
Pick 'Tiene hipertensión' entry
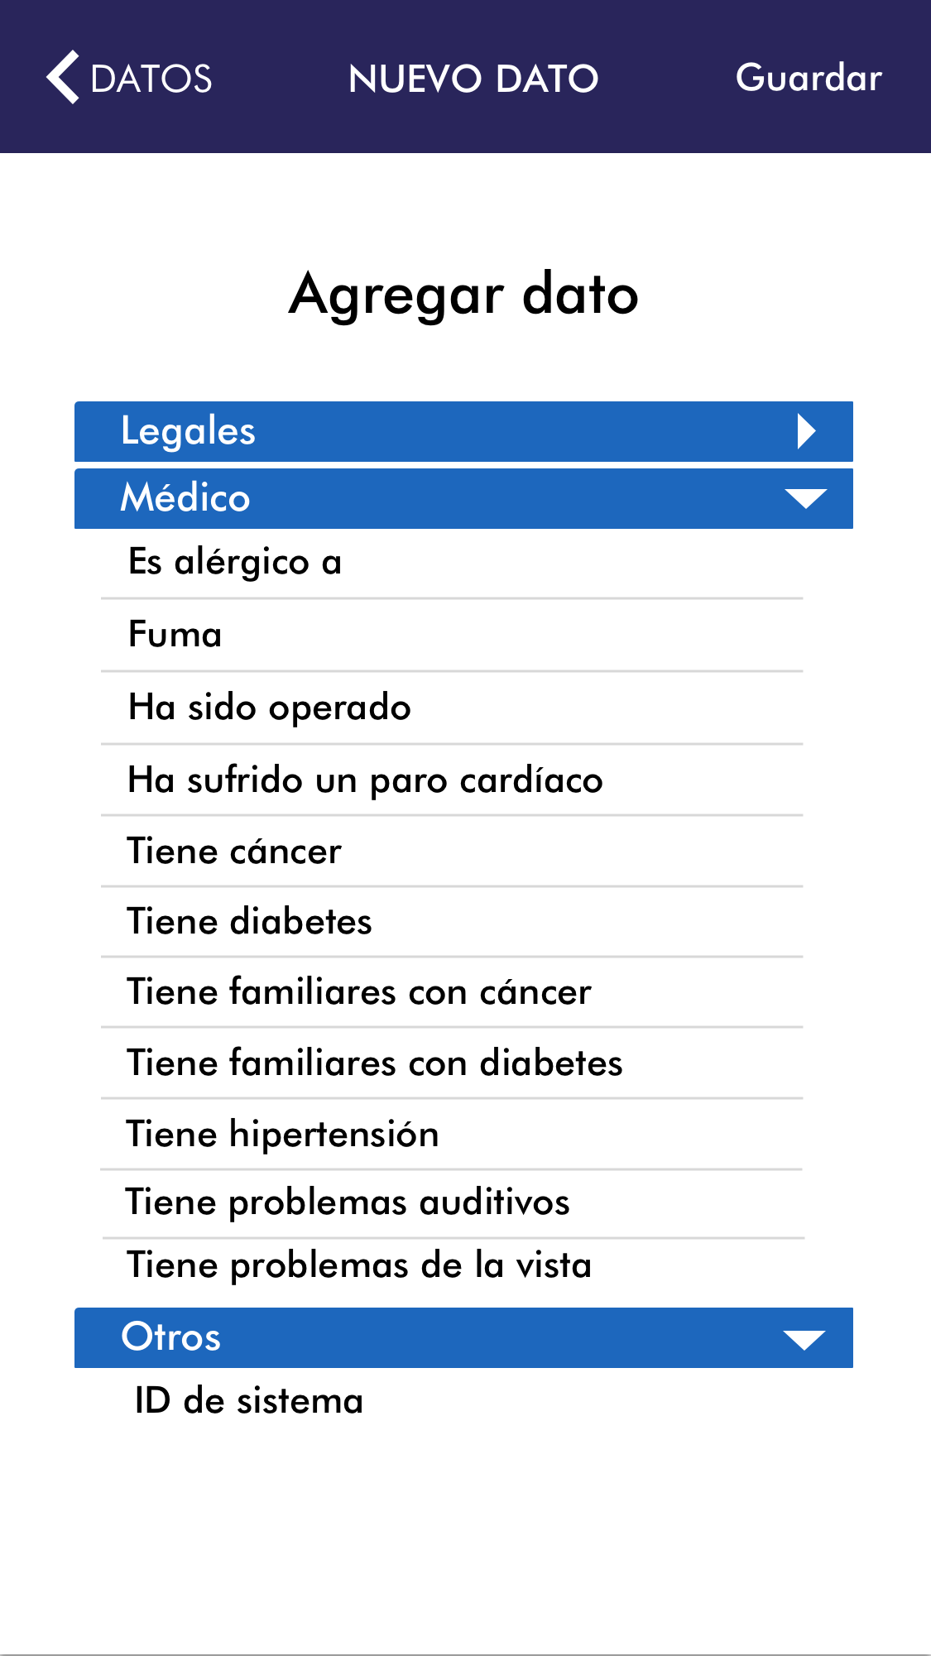point(282,1134)
